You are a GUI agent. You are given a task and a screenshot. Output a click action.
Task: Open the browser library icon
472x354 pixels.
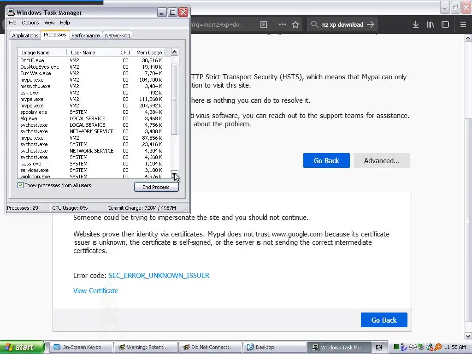click(431, 24)
